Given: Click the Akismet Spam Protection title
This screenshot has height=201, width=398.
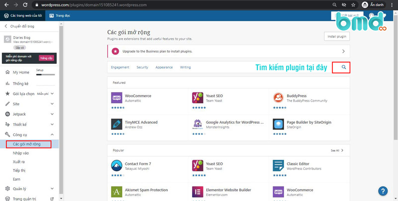Looking at the screenshot, I should point(146,190).
